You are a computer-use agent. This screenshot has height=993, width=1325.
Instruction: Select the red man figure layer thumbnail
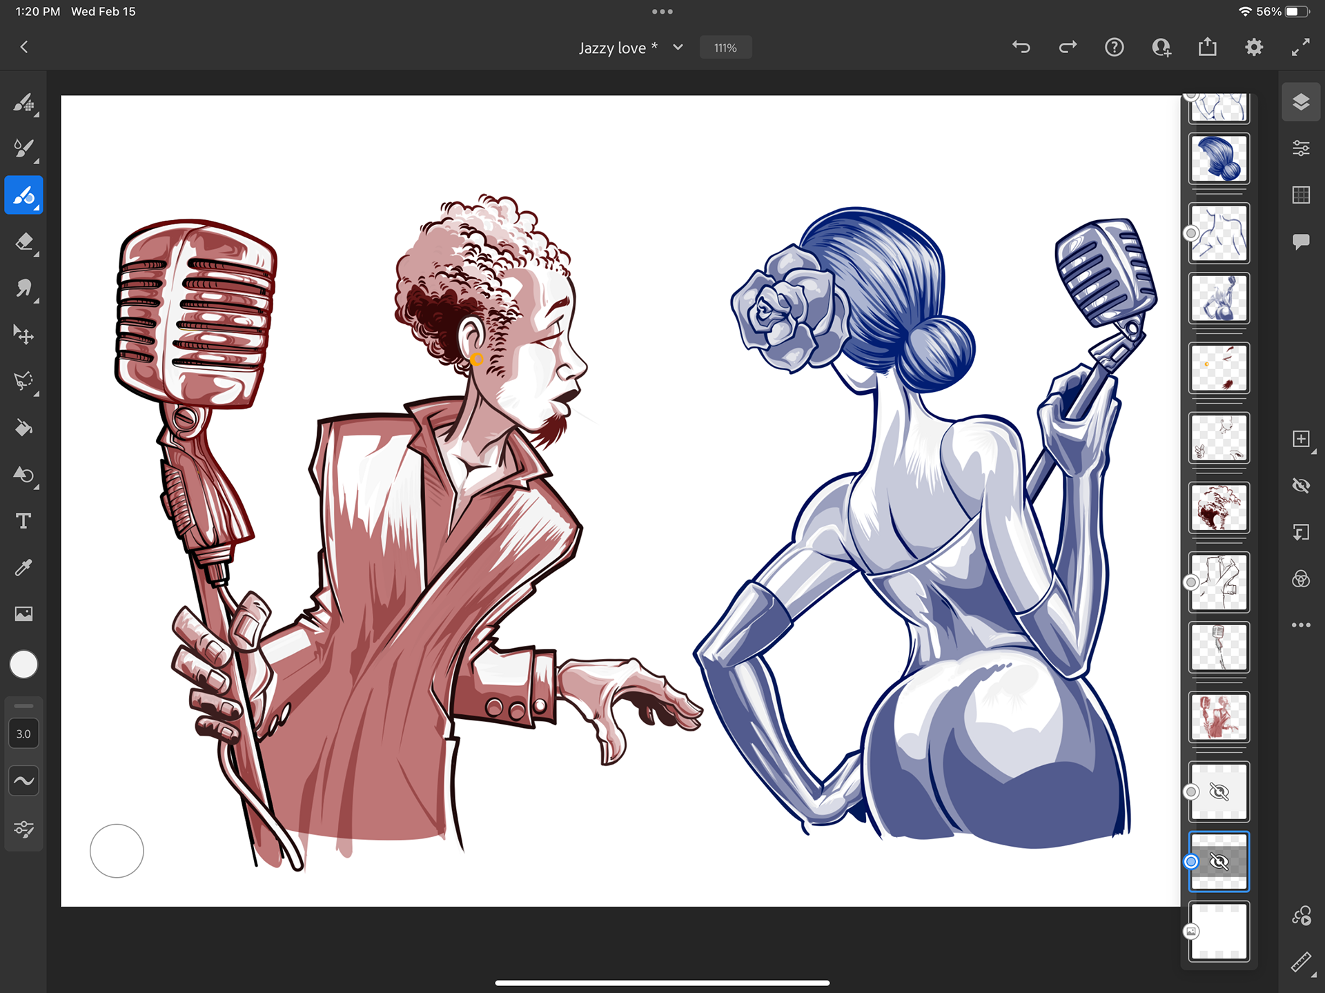coord(1219,718)
